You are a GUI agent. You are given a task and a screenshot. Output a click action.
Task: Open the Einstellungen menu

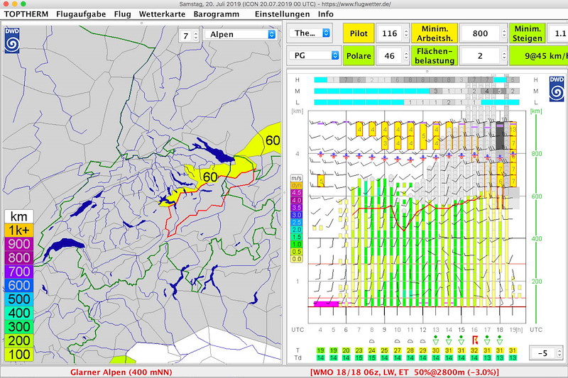pyautogui.click(x=282, y=14)
